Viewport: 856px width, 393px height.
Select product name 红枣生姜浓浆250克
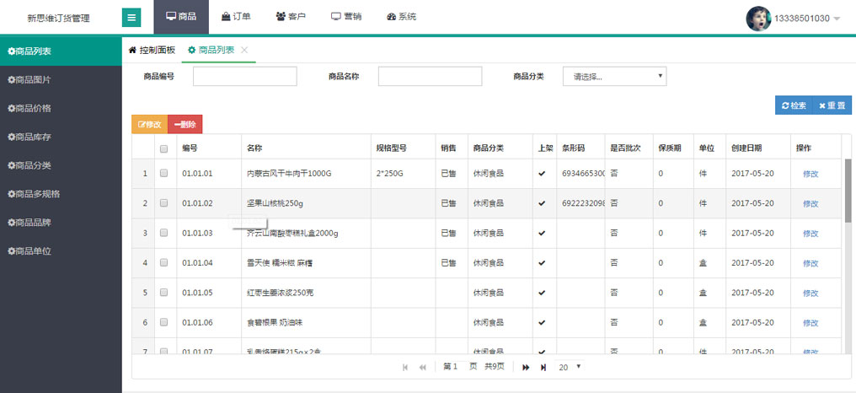(280, 293)
